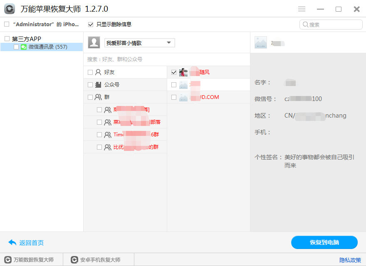Click the 万能数据恢复大师 logo icon

tap(8, 260)
